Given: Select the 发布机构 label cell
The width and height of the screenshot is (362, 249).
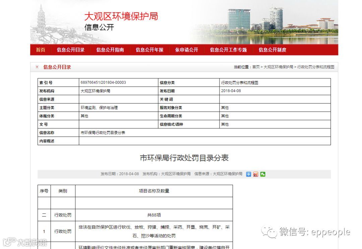Looking at the screenshot, I should click(58, 91).
